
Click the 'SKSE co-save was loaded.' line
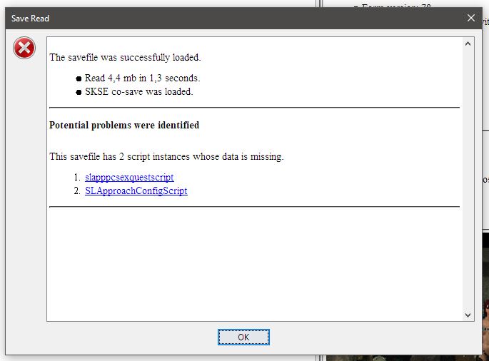(139, 91)
